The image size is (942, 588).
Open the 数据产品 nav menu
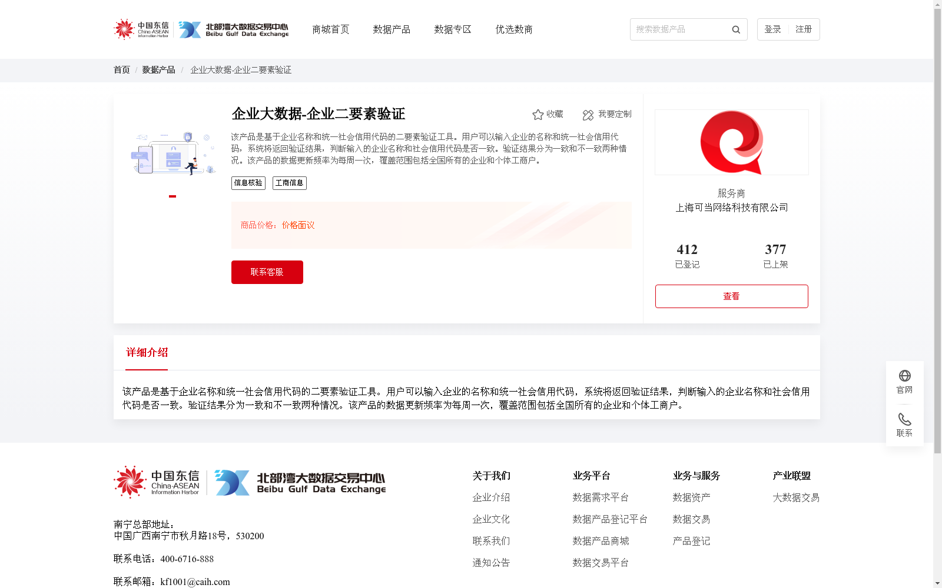(x=392, y=29)
